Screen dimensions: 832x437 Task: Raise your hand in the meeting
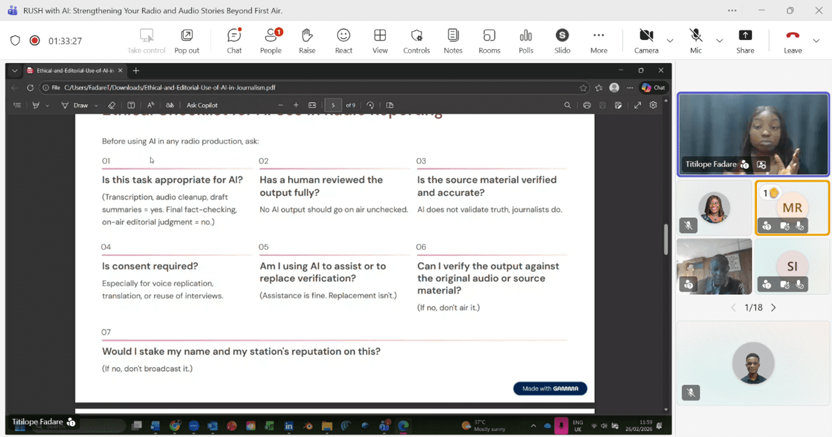[x=307, y=41]
